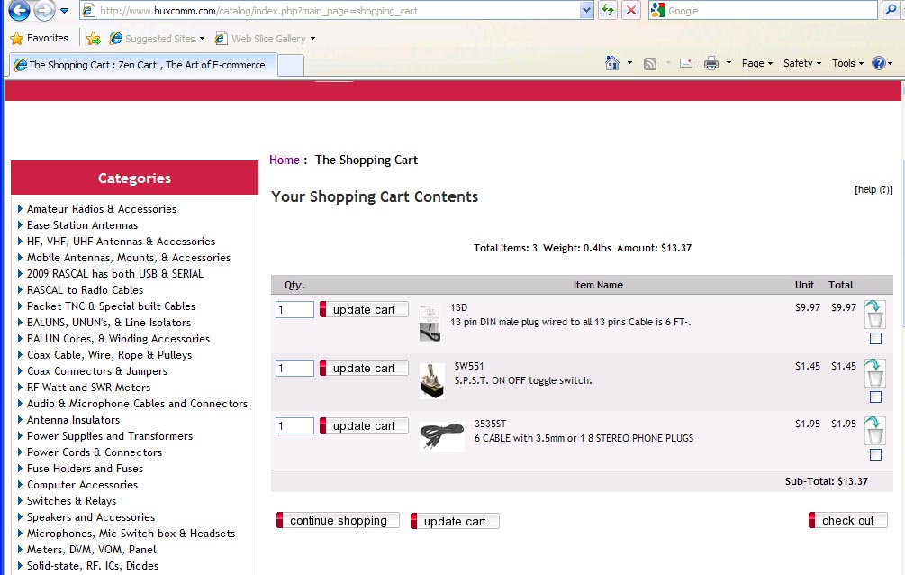Open the Suggested Sites link

point(157,39)
